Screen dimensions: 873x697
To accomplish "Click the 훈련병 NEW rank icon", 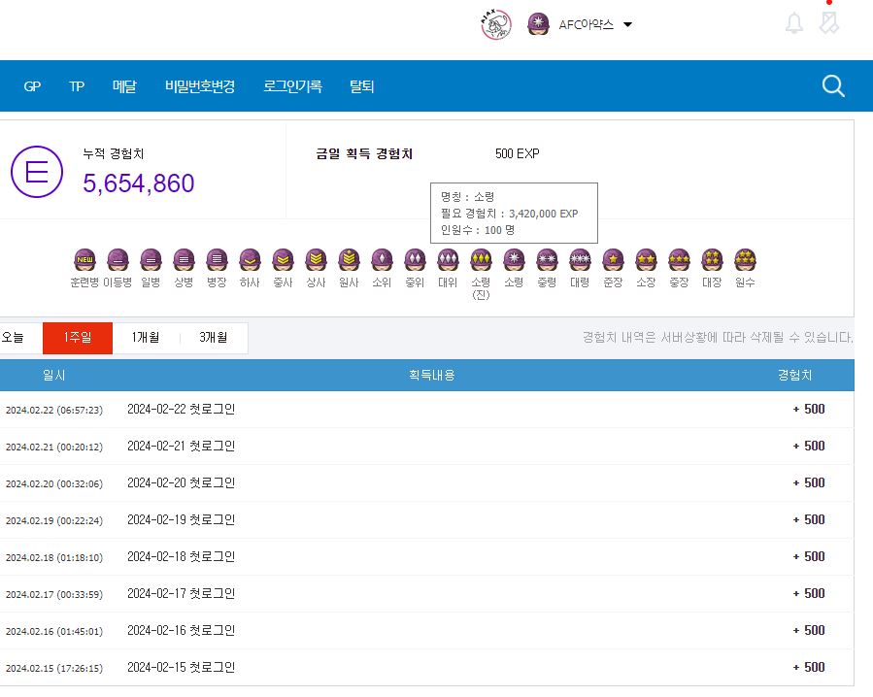I will 84,260.
